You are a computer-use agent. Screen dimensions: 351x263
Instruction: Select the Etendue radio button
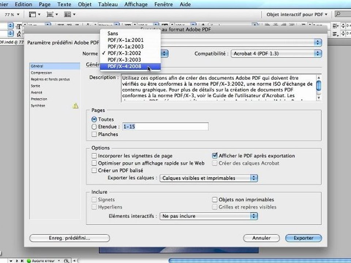tap(94, 127)
